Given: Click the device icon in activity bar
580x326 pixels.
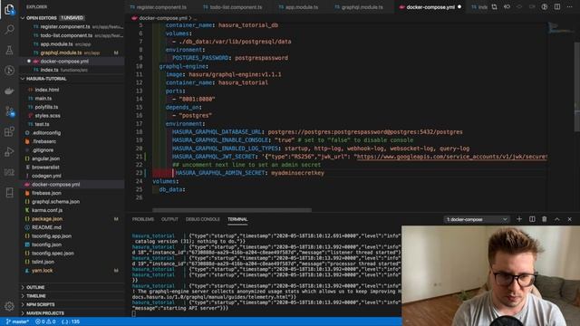Looking at the screenshot, I should click(9, 192).
